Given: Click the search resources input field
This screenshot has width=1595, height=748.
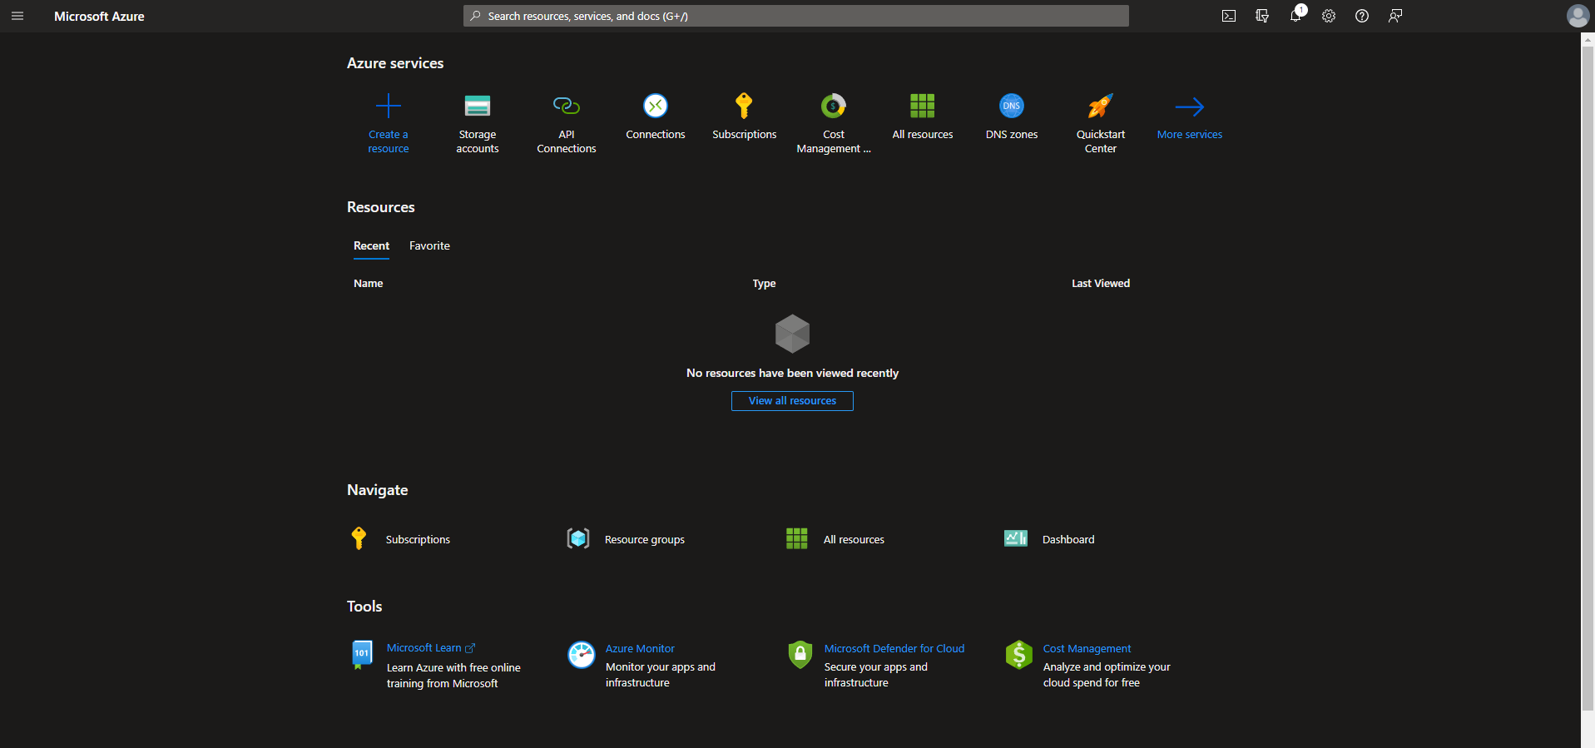Looking at the screenshot, I should click(795, 16).
